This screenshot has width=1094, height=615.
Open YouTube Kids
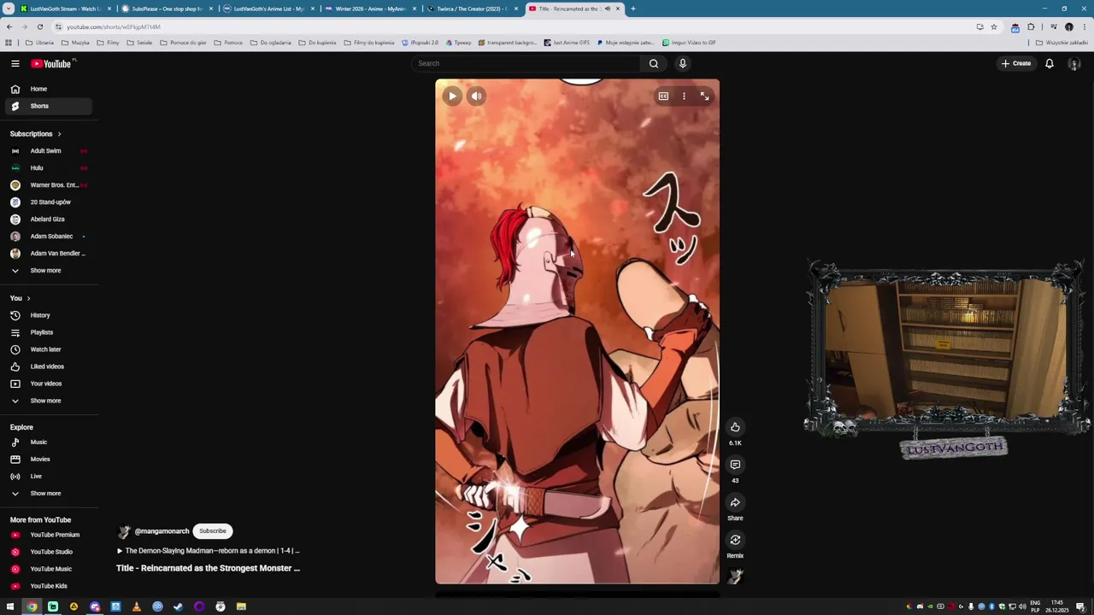49,586
